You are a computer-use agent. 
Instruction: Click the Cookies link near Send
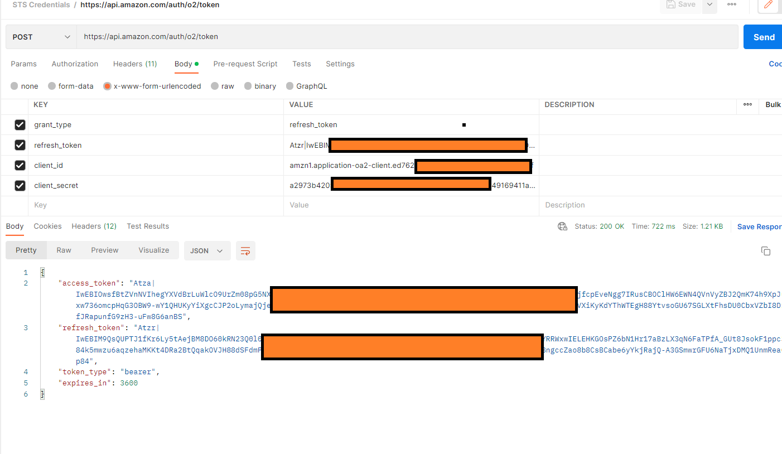pos(775,64)
